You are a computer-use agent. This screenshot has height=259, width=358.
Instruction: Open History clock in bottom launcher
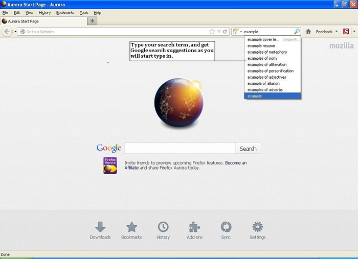pos(163,230)
